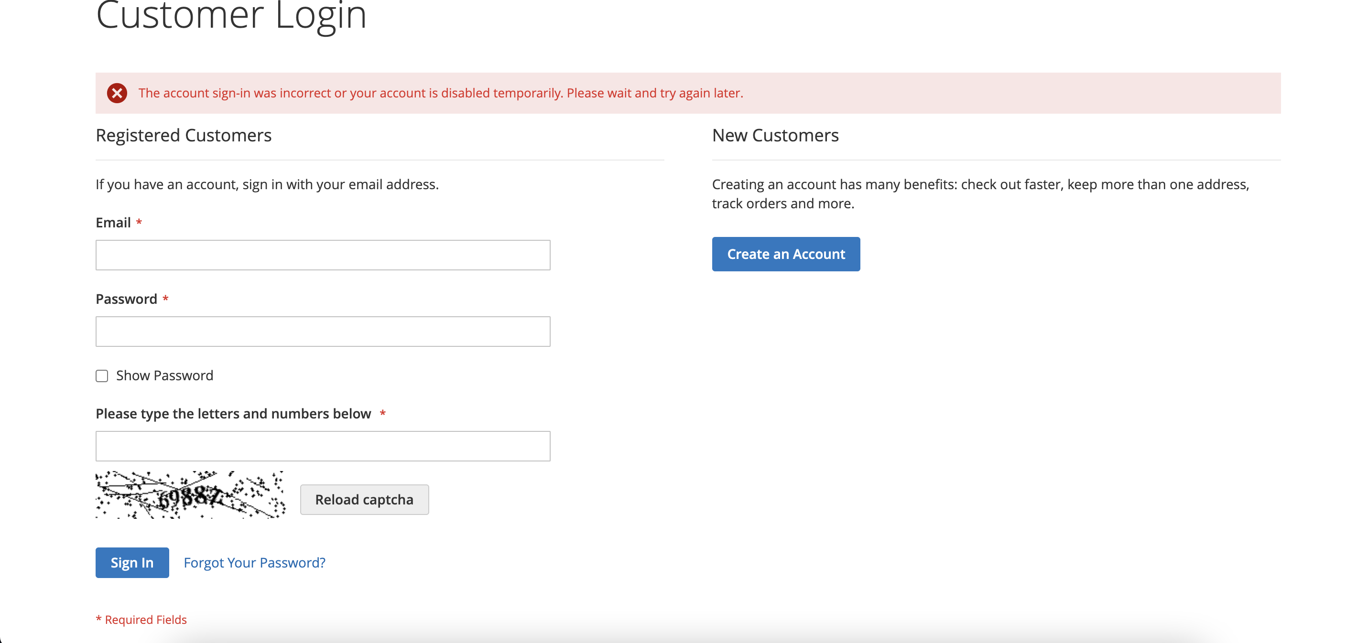Click Create an Account
1368x643 pixels.
[785, 254]
